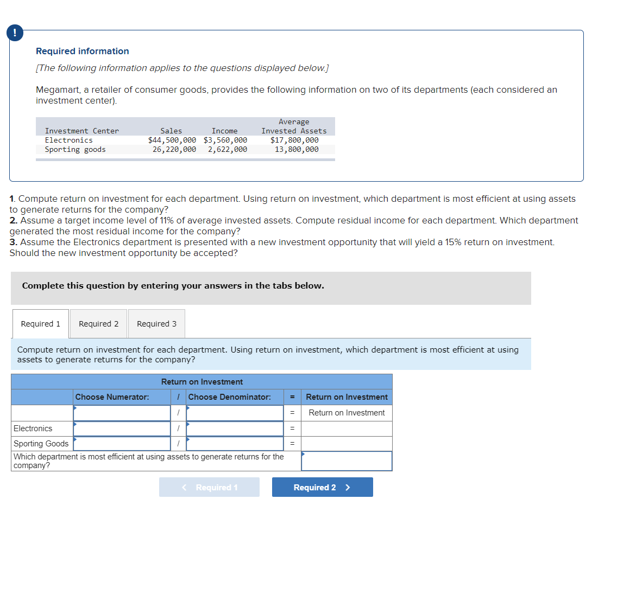Click the Sporting Goods return on investment result cell

tap(347, 444)
